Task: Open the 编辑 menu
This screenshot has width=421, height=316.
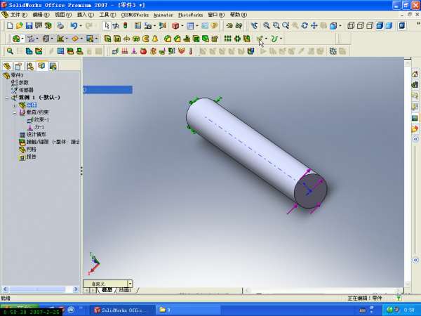Action: (41, 15)
